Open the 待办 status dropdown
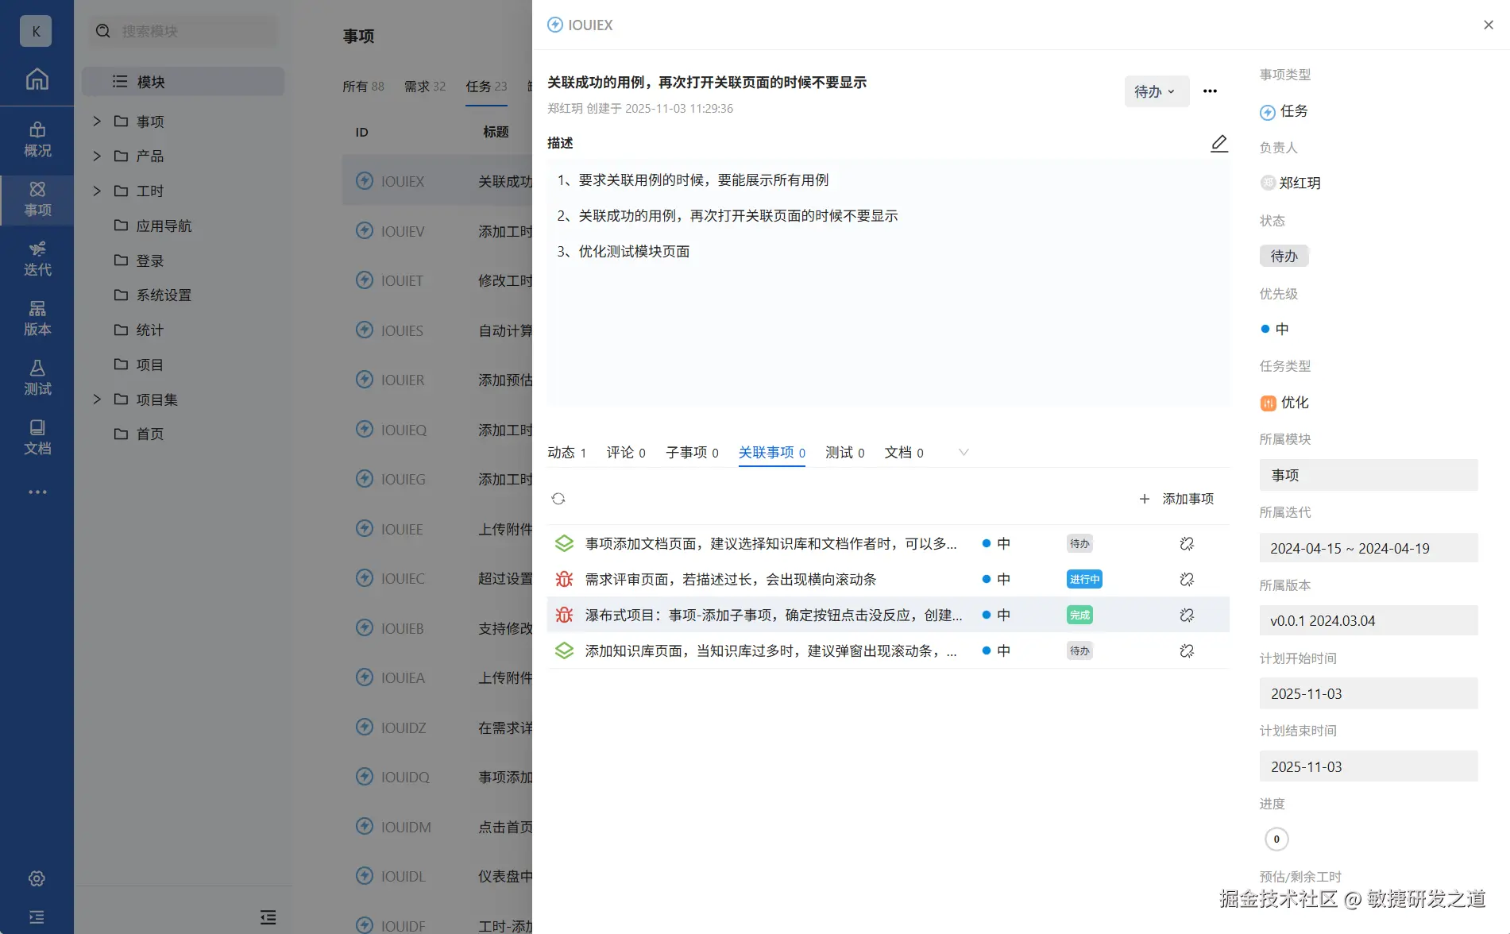The width and height of the screenshot is (1510, 934). coord(1157,91)
